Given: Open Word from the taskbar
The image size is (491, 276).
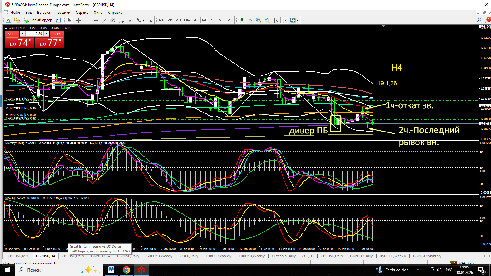Looking at the screenshot, I should (111, 270).
